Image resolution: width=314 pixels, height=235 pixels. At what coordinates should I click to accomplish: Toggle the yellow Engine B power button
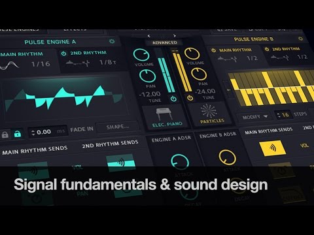[x=190, y=97]
